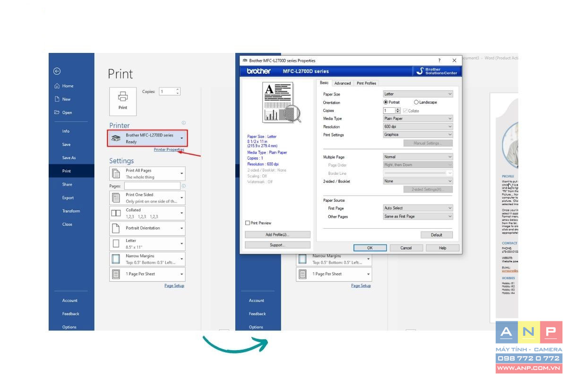The image size is (567, 378).
Task: Open the Paper Size dropdown showing Letter
Action: click(x=418, y=94)
